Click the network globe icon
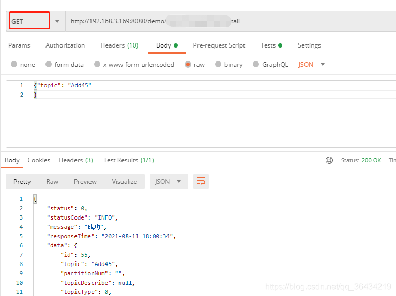 (x=329, y=160)
